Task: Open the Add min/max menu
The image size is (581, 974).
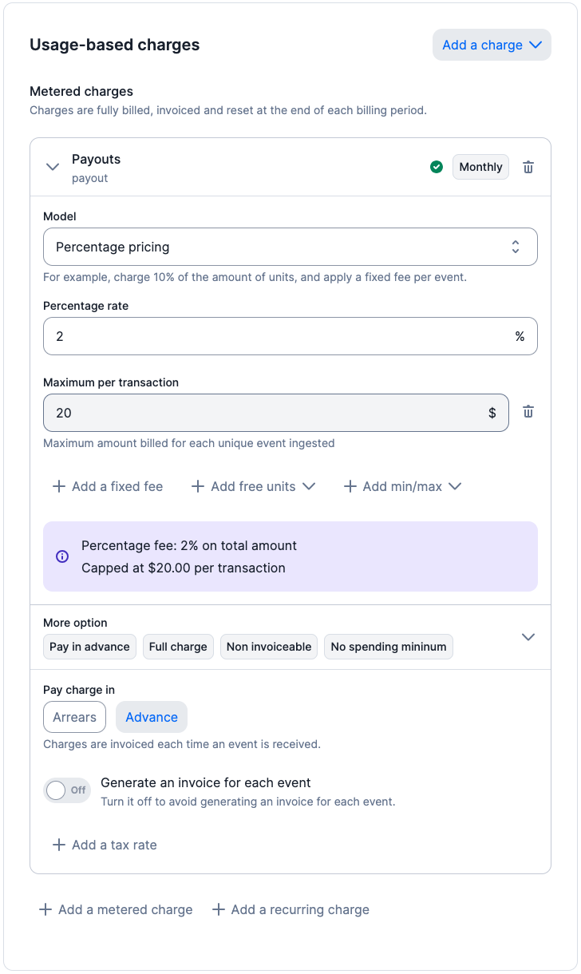Action: [x=402, y=486]
